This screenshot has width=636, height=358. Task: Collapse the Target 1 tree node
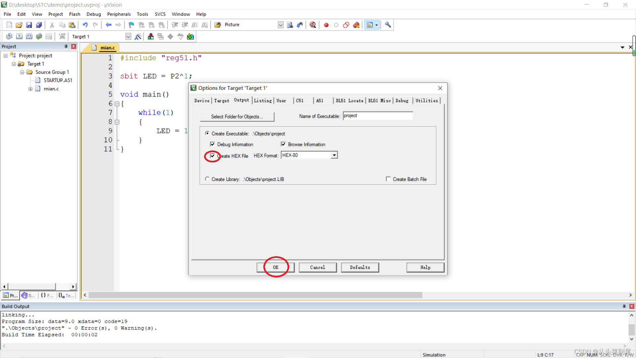click(x=14, y=64)
